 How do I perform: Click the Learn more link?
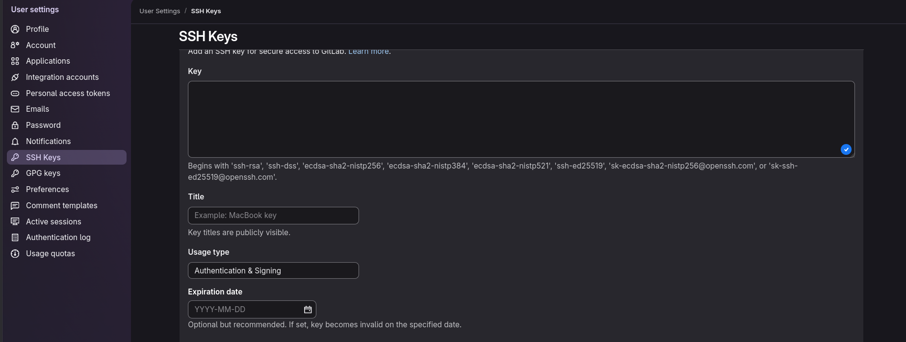[x=368, y=51]
